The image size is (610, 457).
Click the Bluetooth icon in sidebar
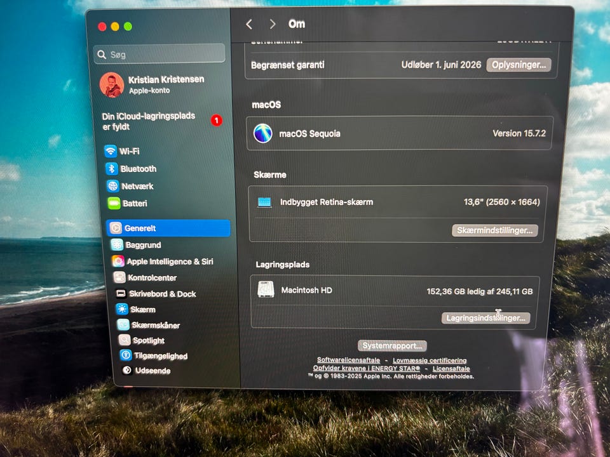(x=112, y=169)
